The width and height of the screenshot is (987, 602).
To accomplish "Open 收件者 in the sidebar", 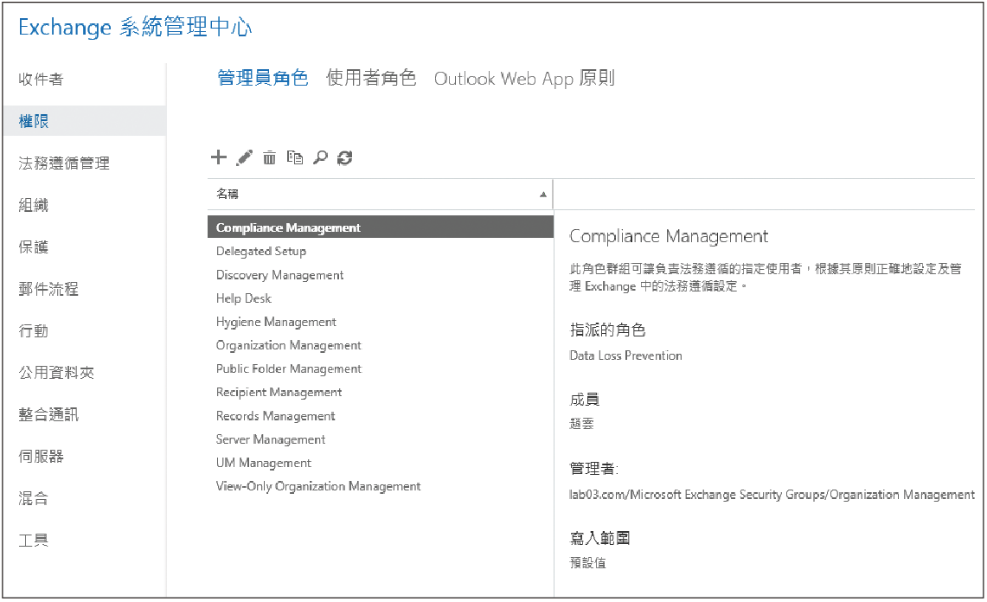I will [41, 80].
